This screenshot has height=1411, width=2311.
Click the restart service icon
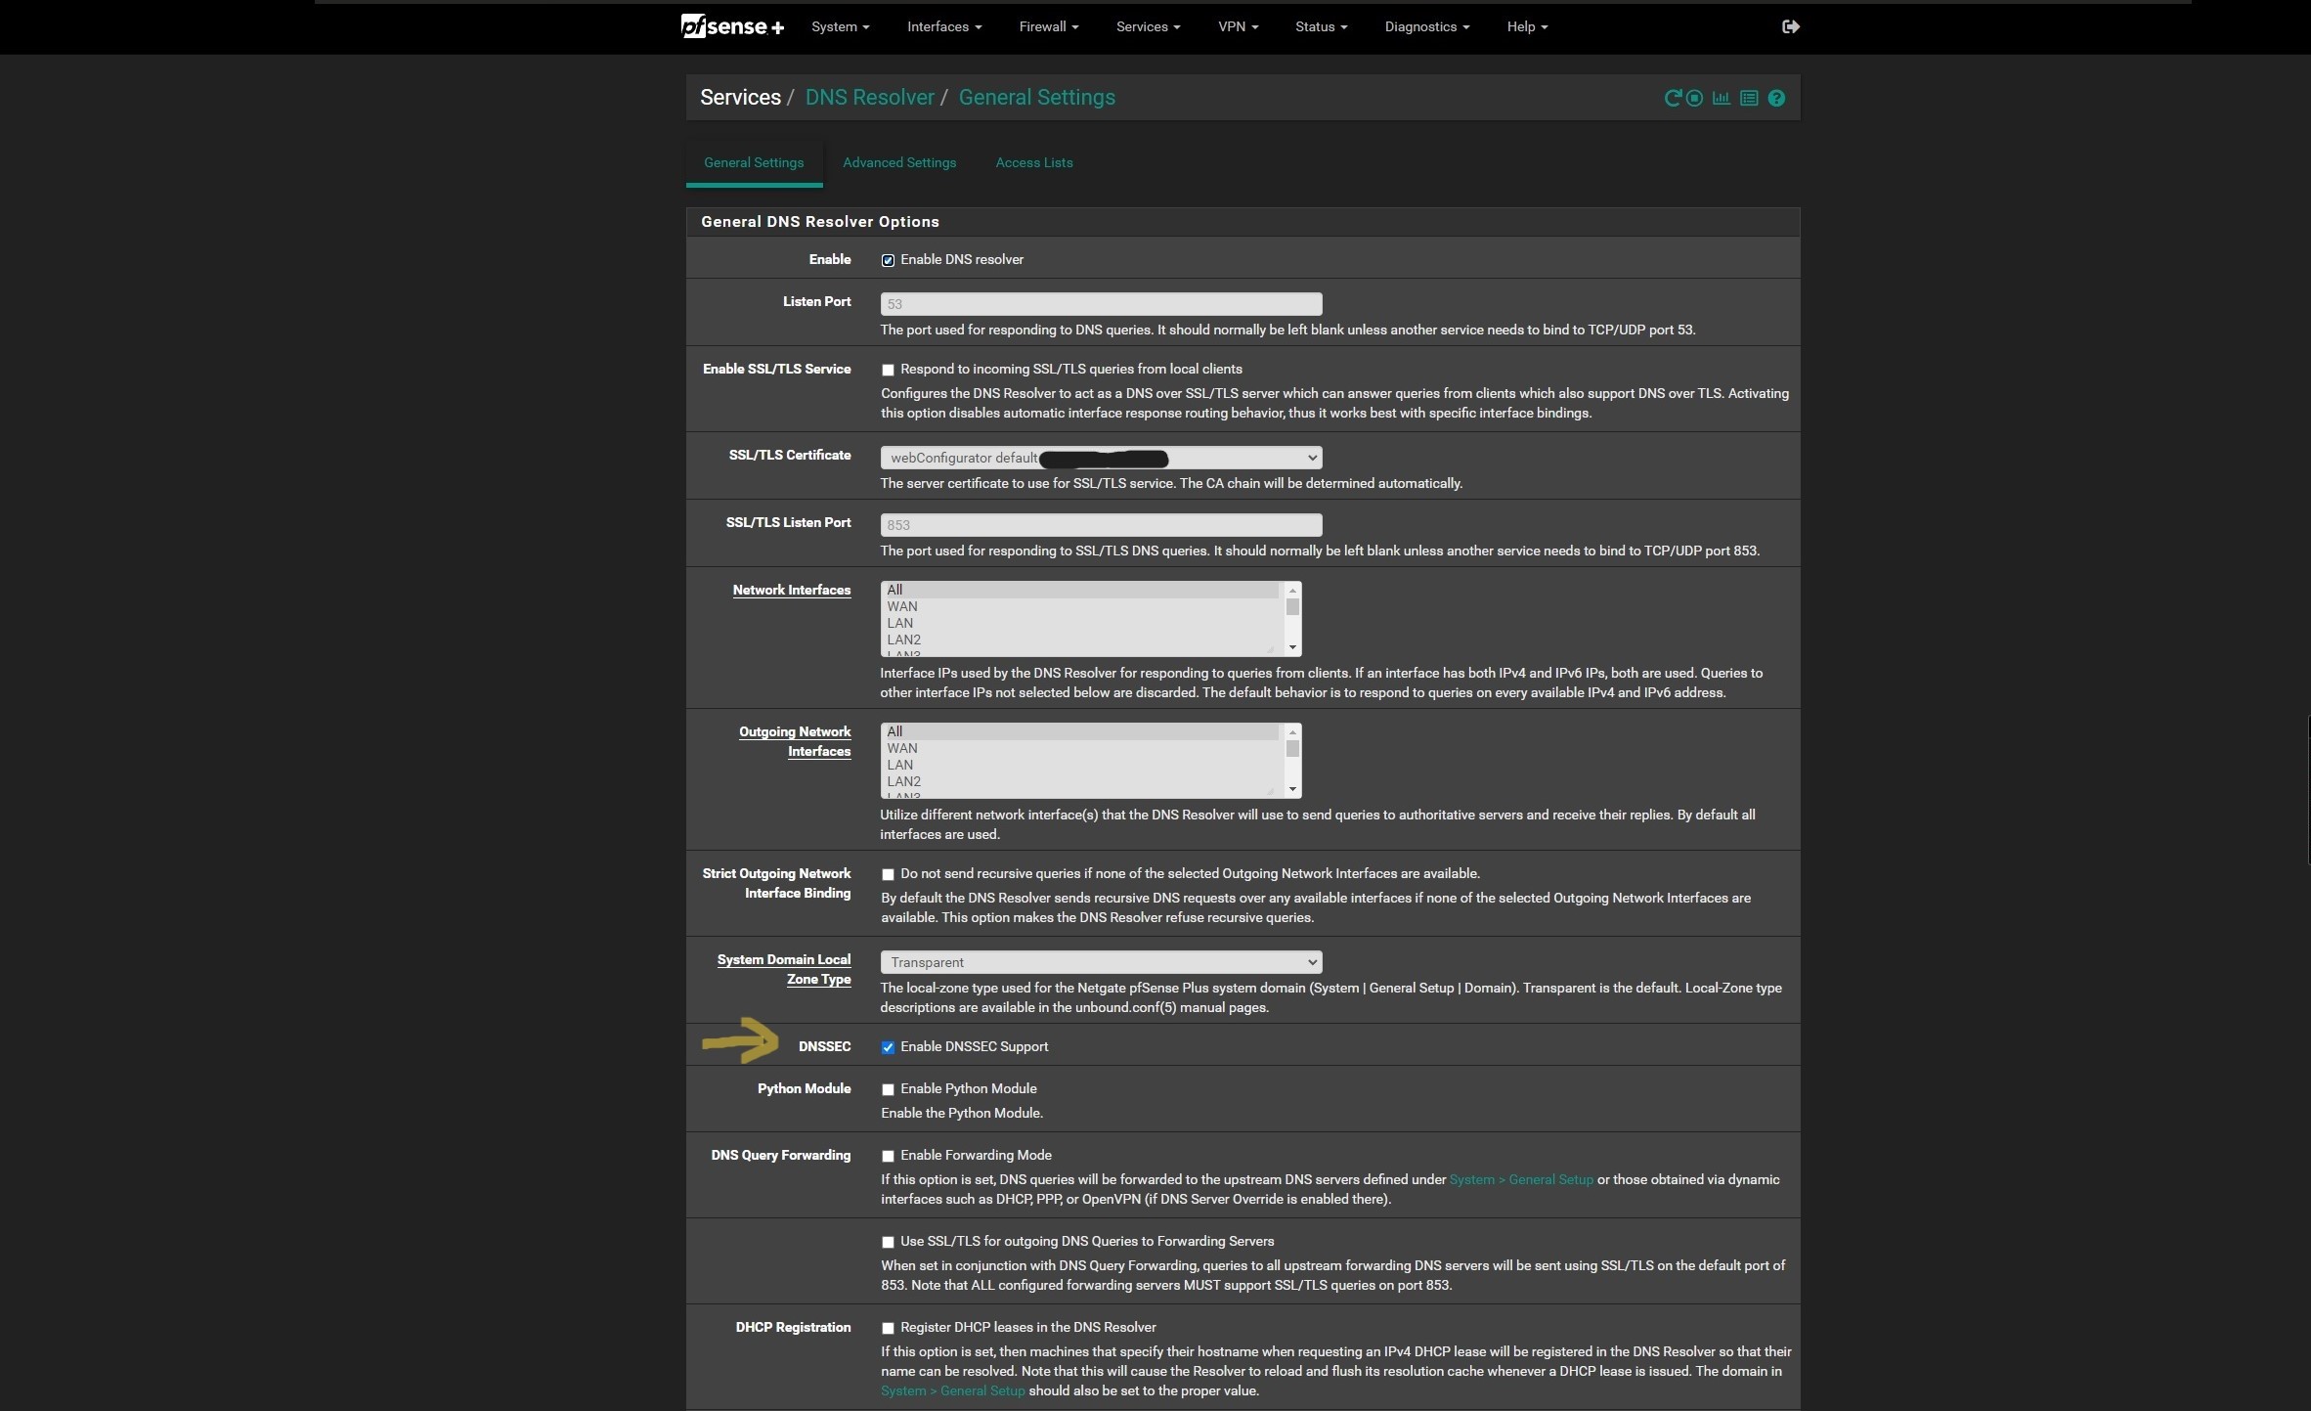coord(1673,98)
